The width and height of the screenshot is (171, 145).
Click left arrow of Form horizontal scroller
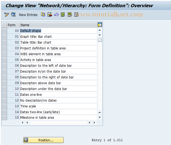pyautogui.click(x=22, y=123)
